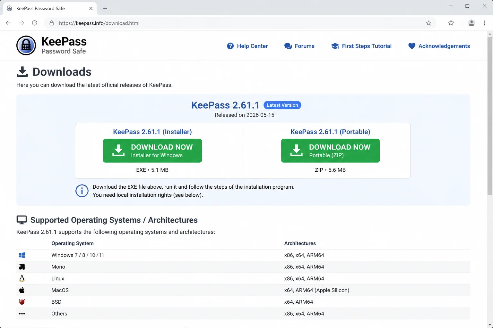Click the "Operating System" column header

coord(73,243)
